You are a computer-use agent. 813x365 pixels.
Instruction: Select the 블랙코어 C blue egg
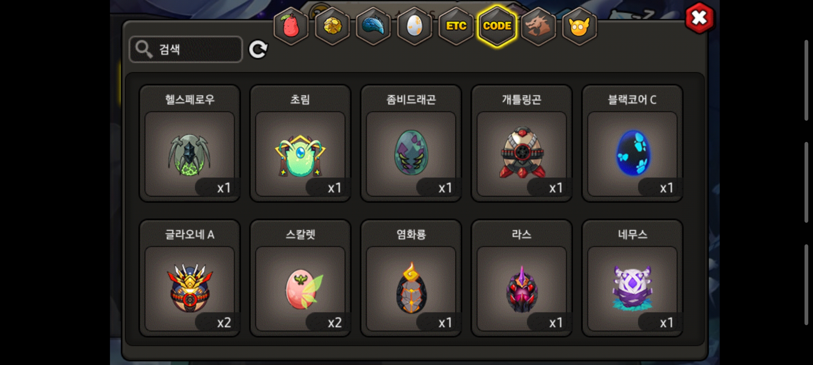[632, 143]
